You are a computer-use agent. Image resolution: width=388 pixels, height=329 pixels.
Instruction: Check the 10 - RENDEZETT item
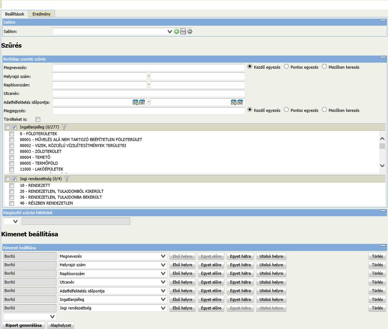tap(12, 186)
